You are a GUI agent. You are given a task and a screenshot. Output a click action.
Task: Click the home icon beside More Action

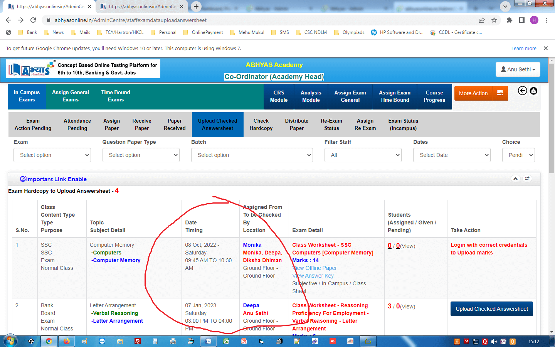point(533,91)
